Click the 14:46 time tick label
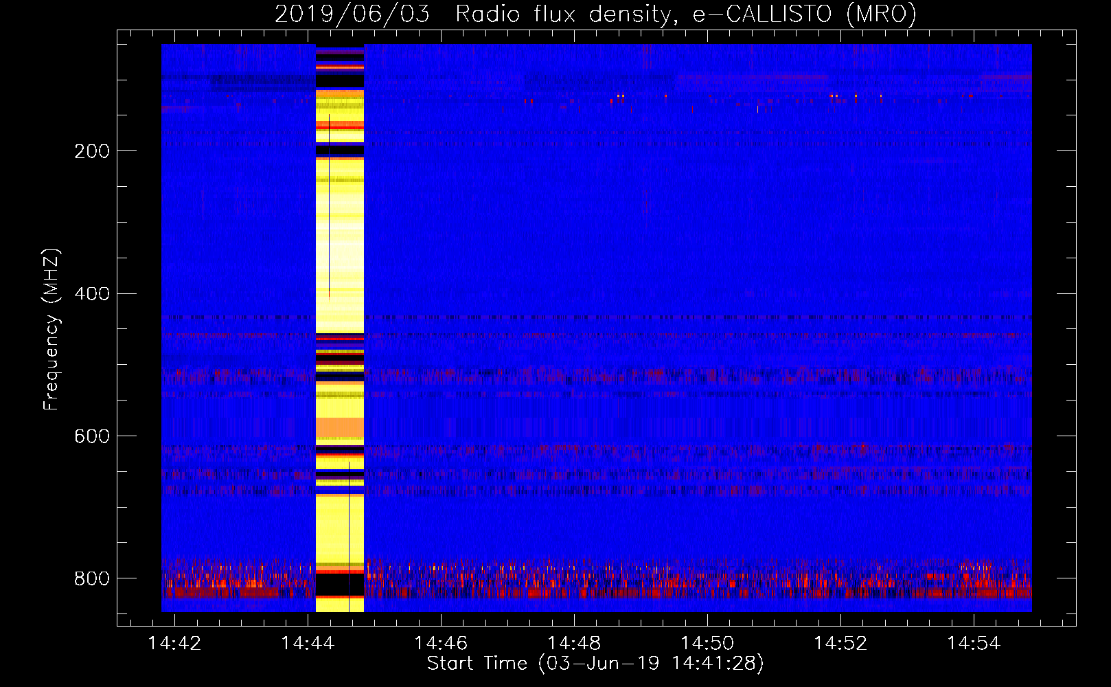Image resolution: width=1111 pixels, height=687 pixels. tap(441, 643)
